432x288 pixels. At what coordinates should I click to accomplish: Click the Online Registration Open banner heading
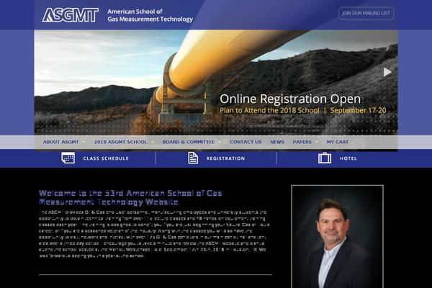[x=290, y=99]
